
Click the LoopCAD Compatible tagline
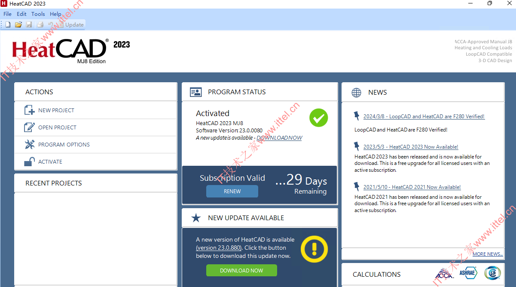489,54
